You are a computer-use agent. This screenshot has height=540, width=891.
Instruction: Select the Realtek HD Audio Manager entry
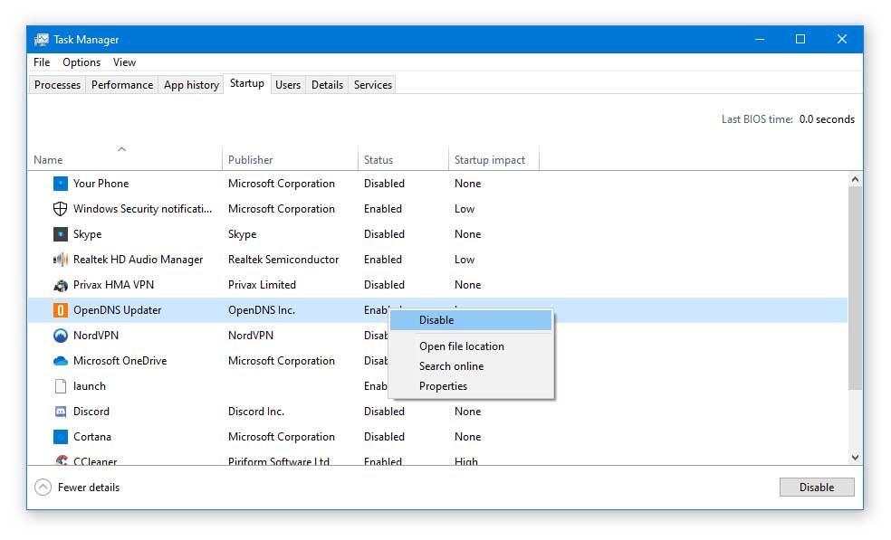click(x=138, y=260)
